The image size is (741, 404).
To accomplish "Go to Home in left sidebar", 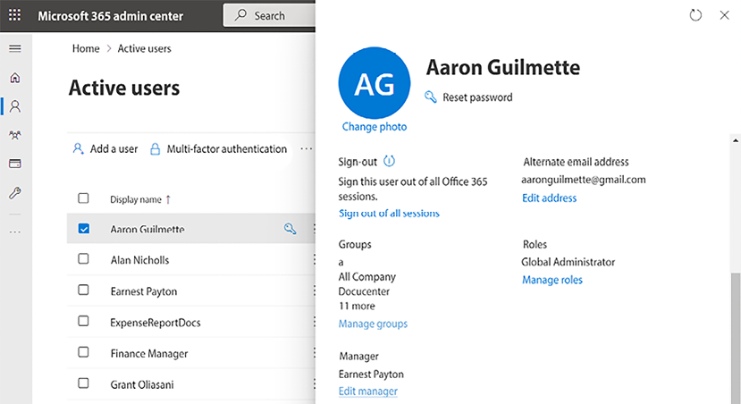I will [x=15, y=78].
